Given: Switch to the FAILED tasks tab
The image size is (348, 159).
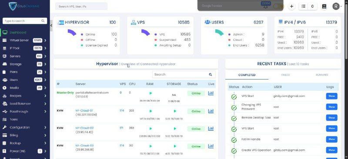Looking at the screenshot, I should (285, 75).
